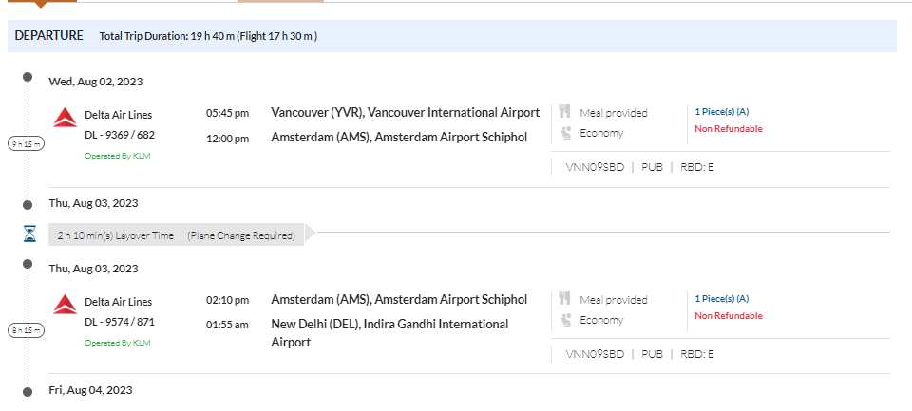Click the hourglass layover icon

pyautogui.click(x=29, y=234)
